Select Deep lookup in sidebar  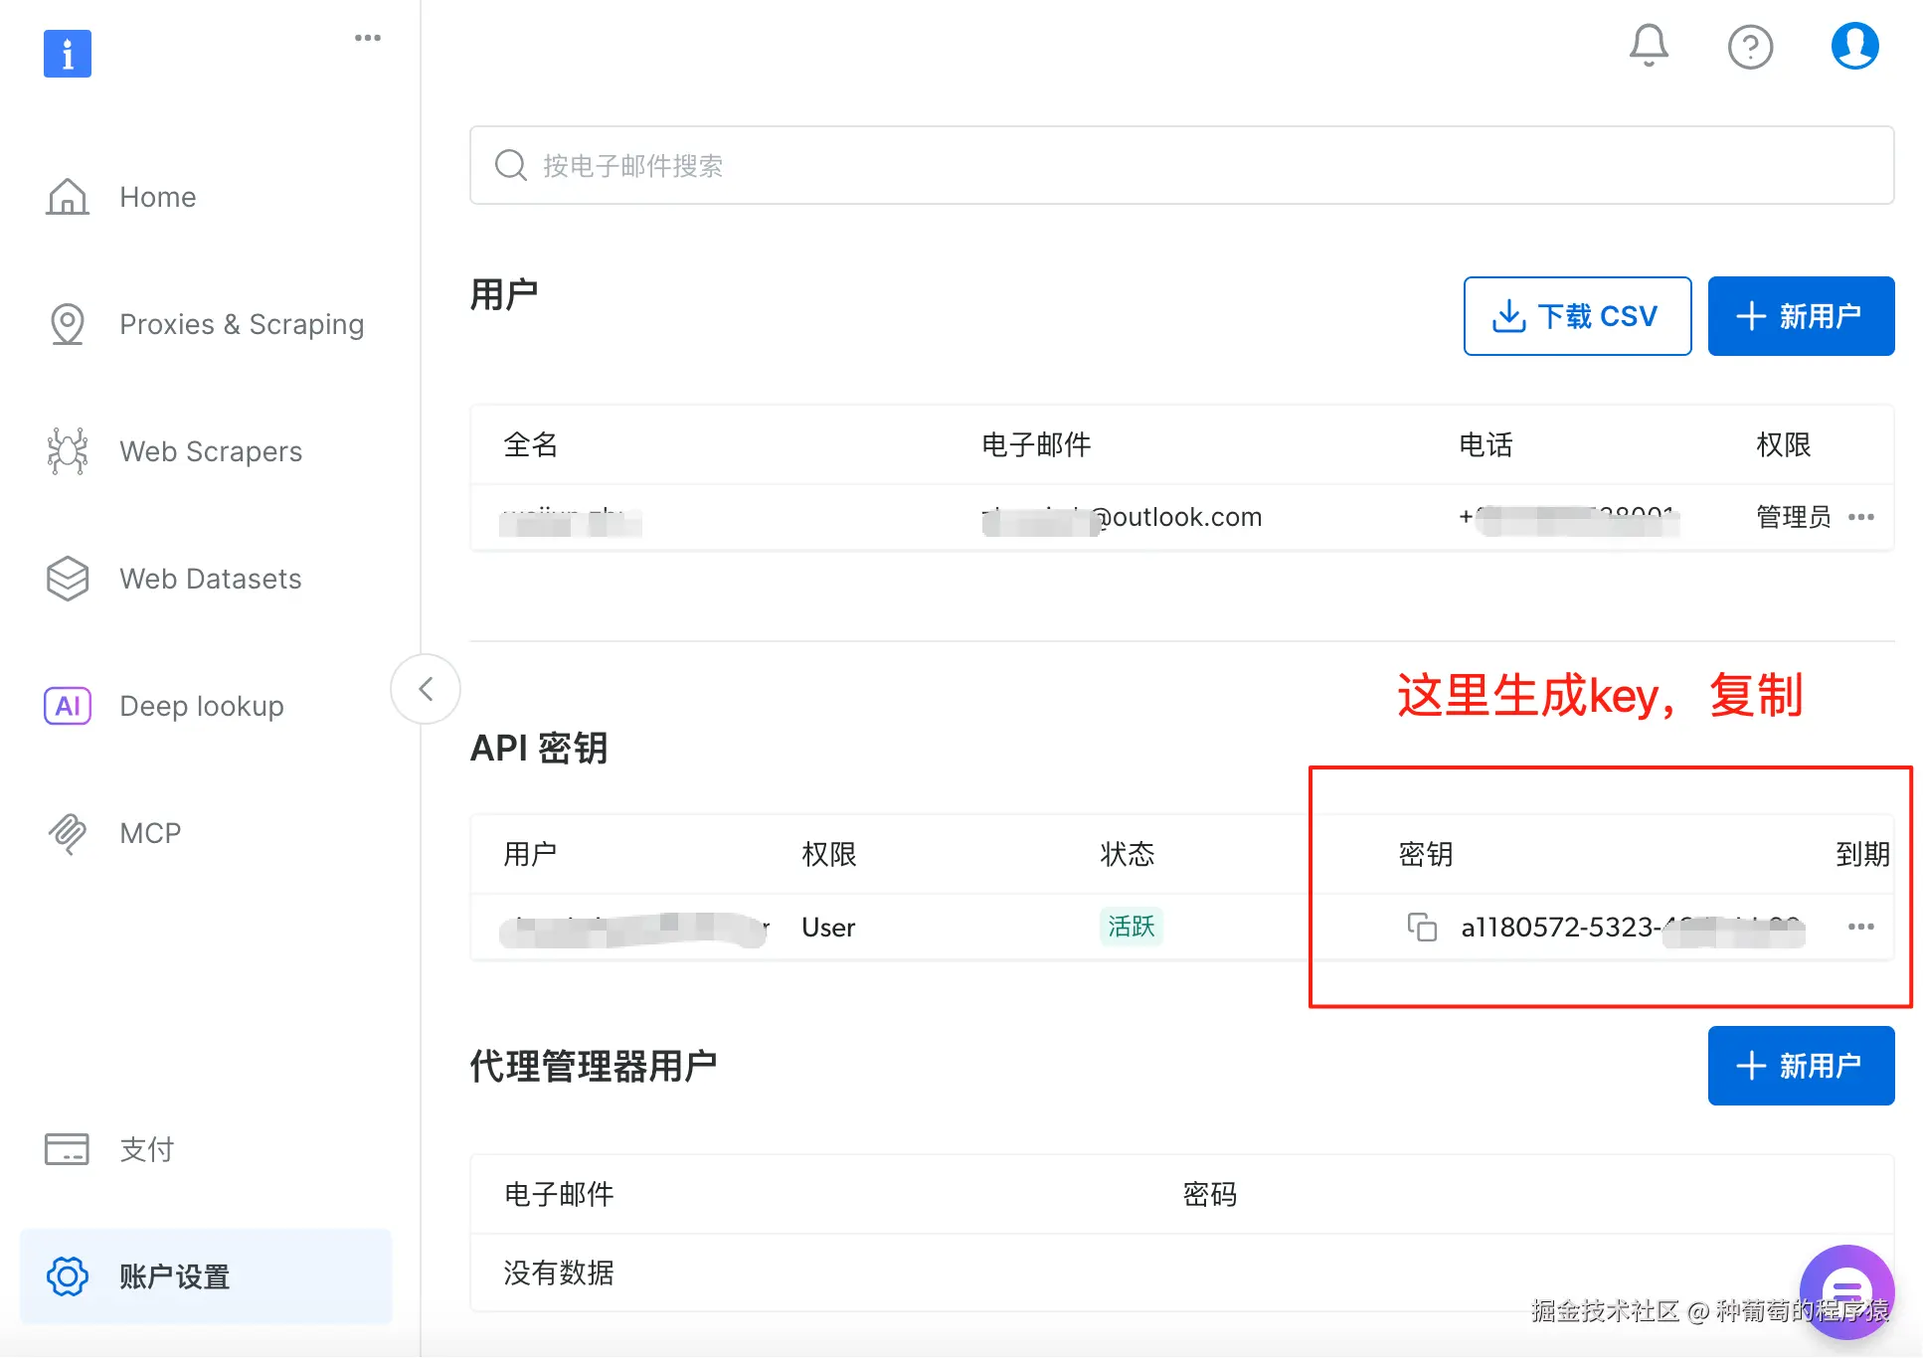(202, 706)
